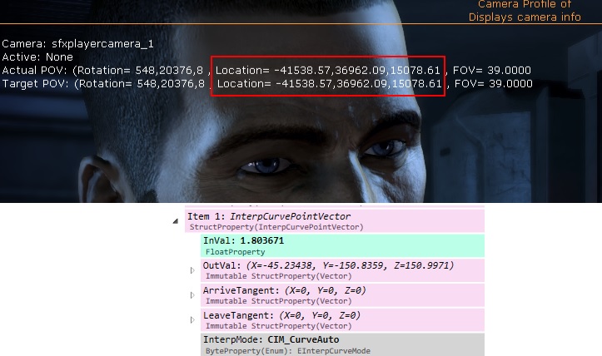Screen dimensions: 602x356
Task: Expand the ArriveTangent vector property
Action: click(x=192, y=295)
